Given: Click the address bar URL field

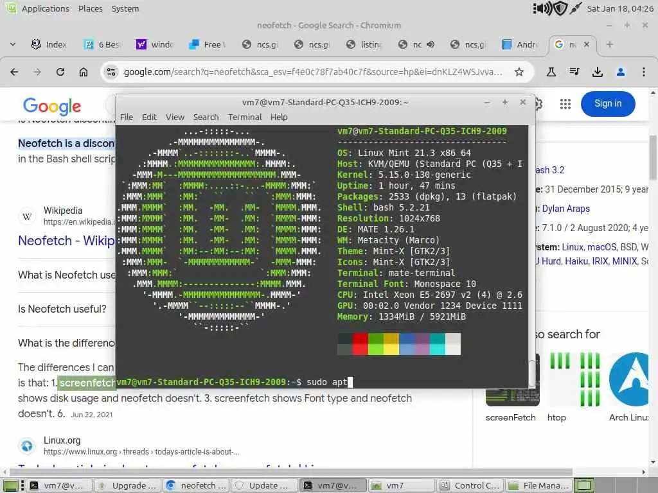Looking at the screenshot, I should (x=313, y=72).
